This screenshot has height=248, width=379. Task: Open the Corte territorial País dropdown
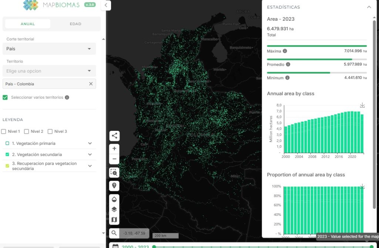pyautogui.click(x=49, y=49)
